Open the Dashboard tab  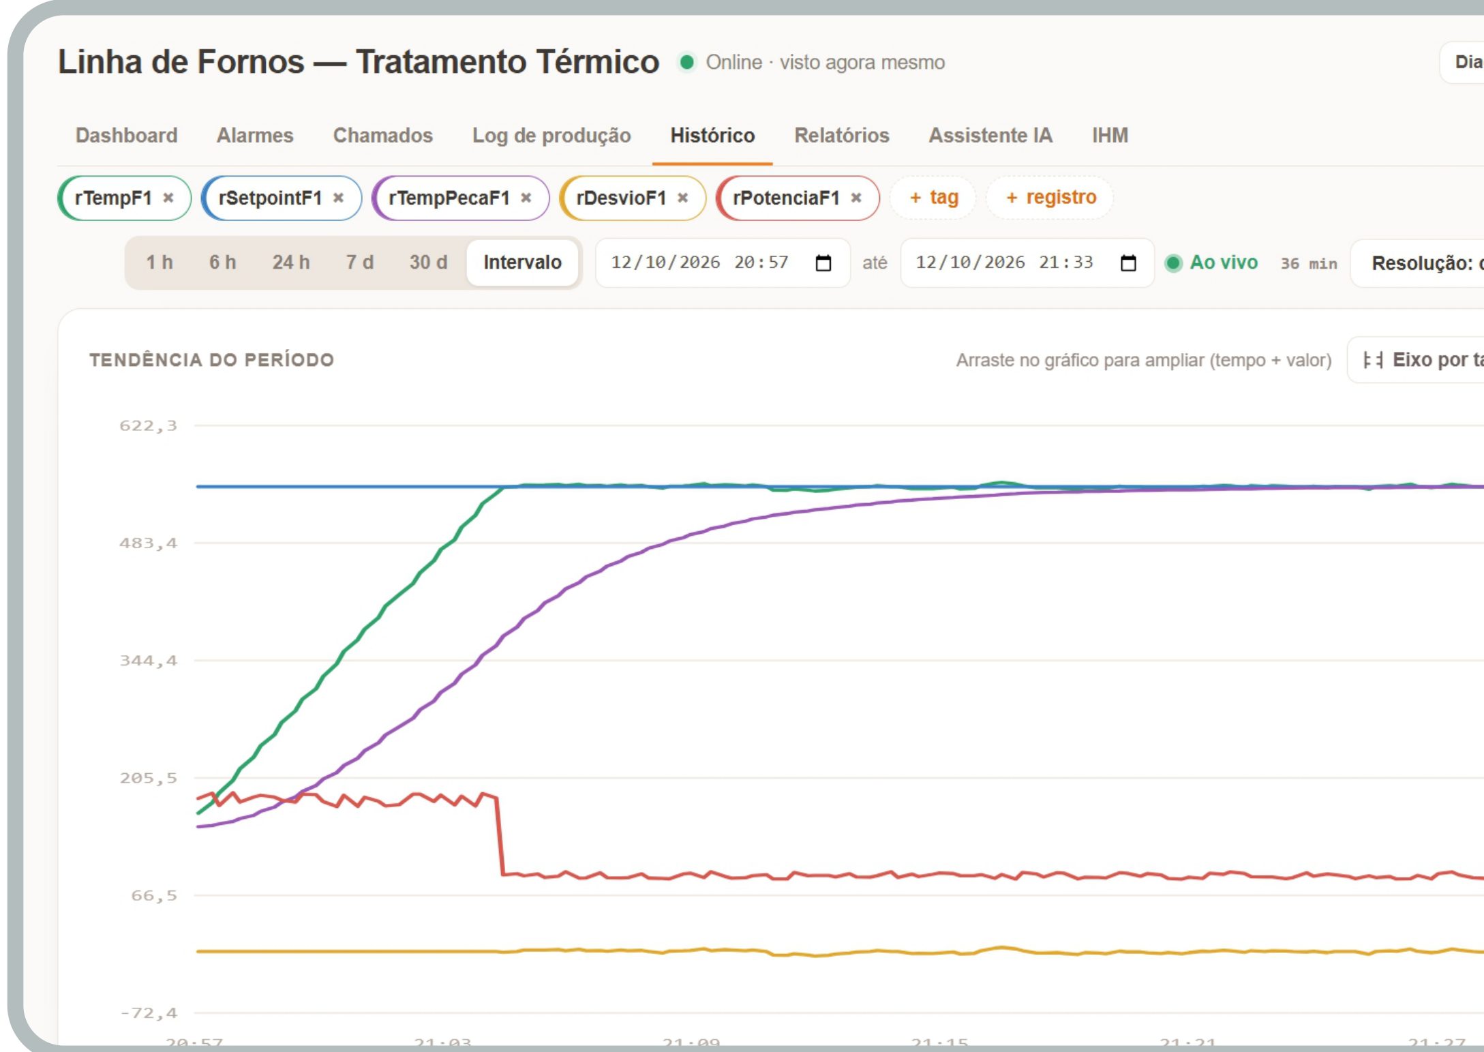pyautogui.click(x=126, y=135)
